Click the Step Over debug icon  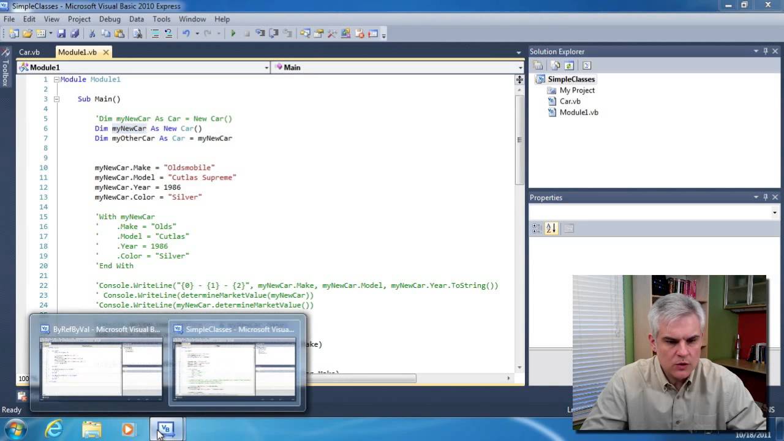coord(274,34)
